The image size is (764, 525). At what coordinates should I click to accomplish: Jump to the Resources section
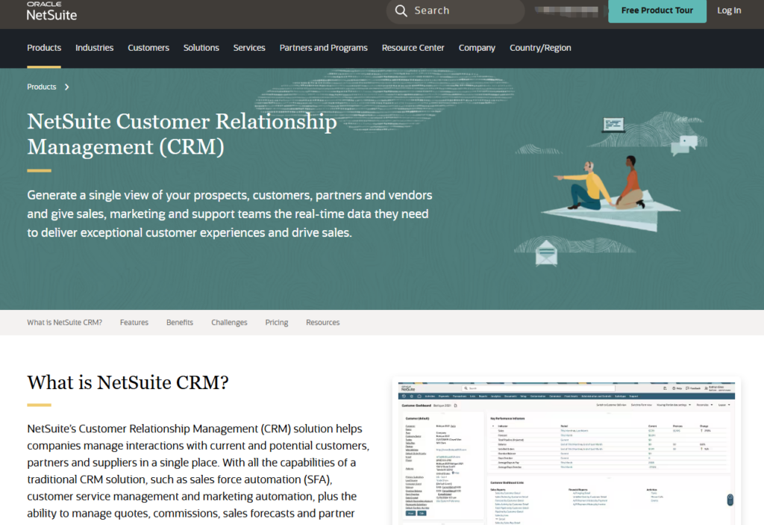pos(322,323)
